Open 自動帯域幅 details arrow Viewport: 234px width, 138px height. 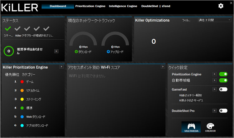214,80
